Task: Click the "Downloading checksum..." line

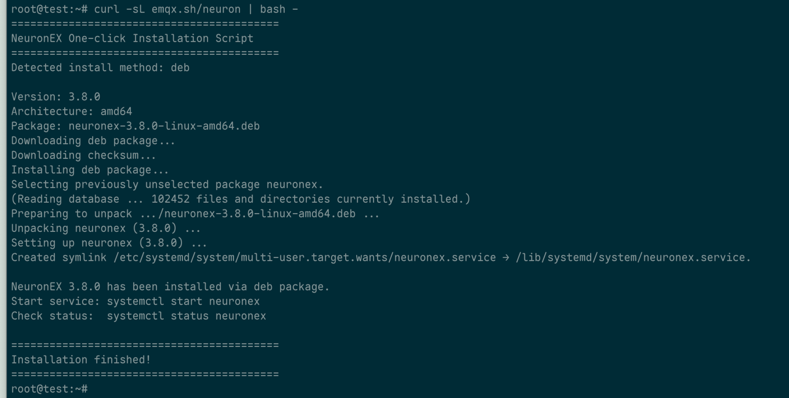Action: click(83, 155)
